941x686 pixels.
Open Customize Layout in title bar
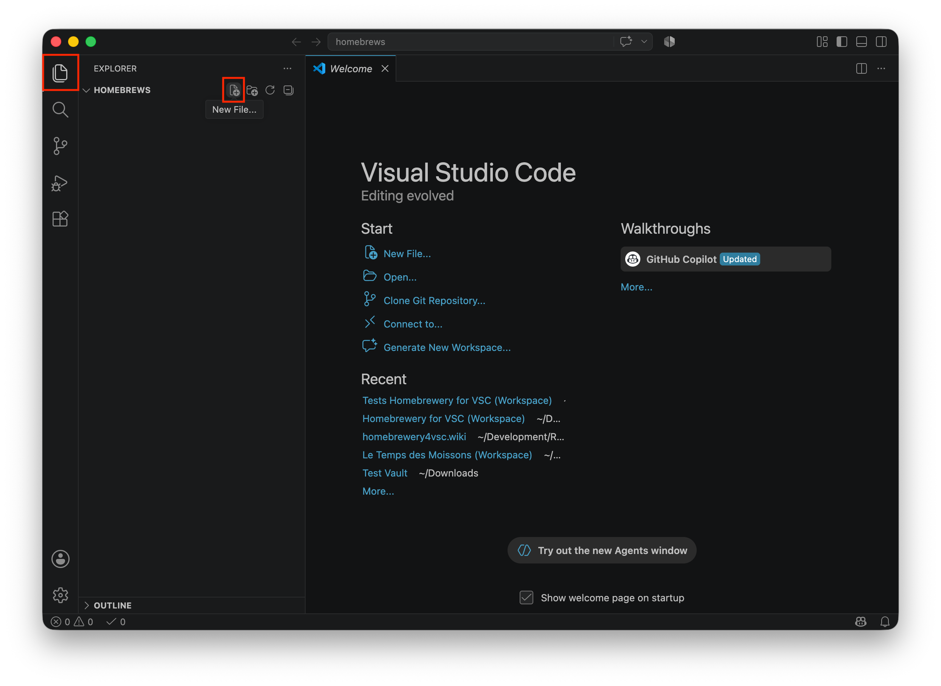point(822,42)
